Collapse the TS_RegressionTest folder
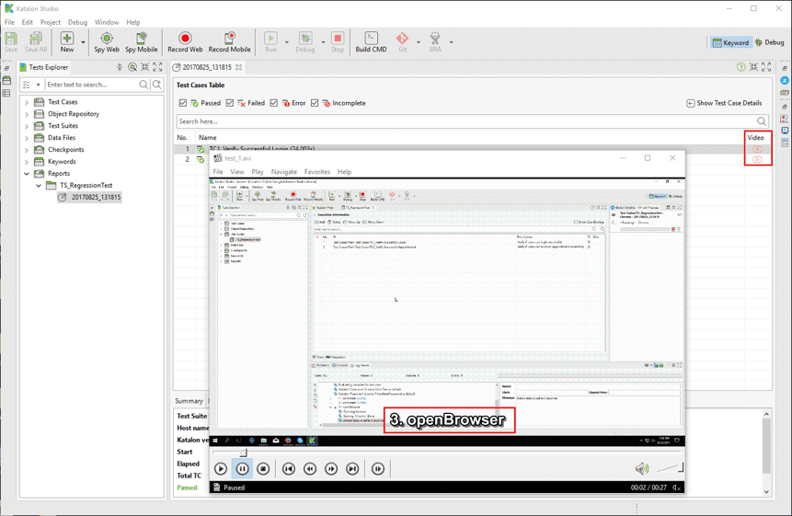This screenshot has width=792, height=516. point(39,185)
